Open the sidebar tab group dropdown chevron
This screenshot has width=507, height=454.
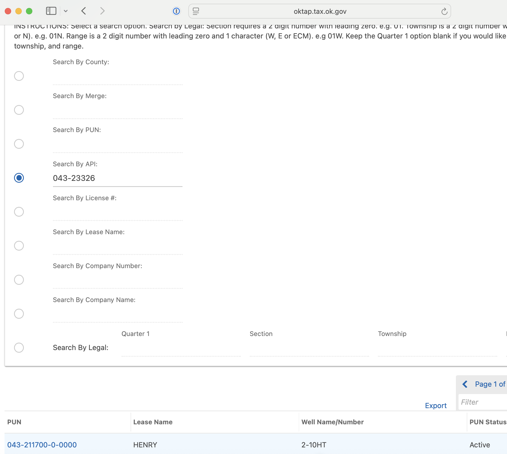(x=66, y=11)
